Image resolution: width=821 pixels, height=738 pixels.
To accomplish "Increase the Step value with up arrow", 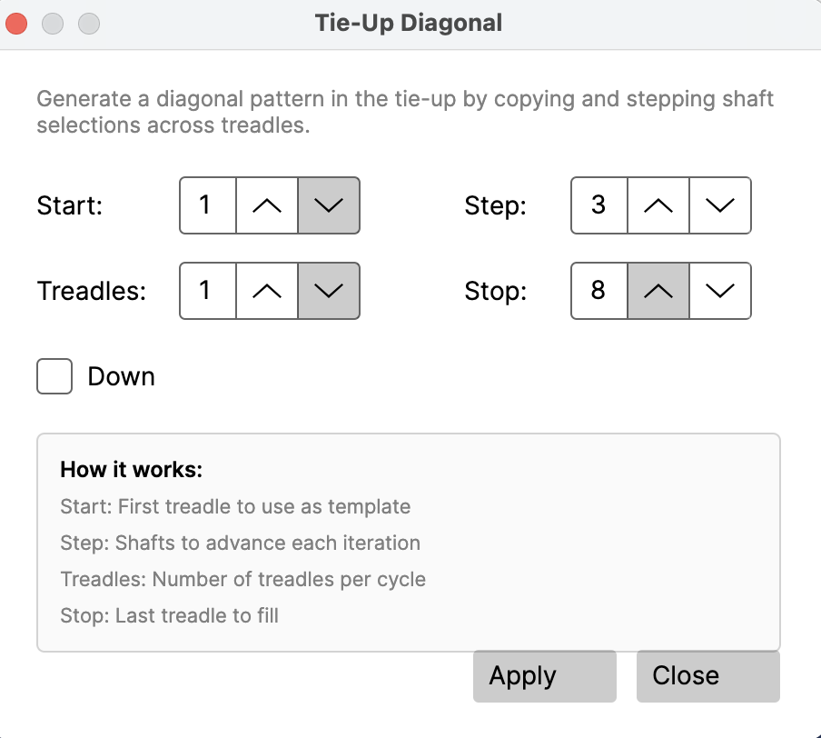I will (x=658, y=205).
